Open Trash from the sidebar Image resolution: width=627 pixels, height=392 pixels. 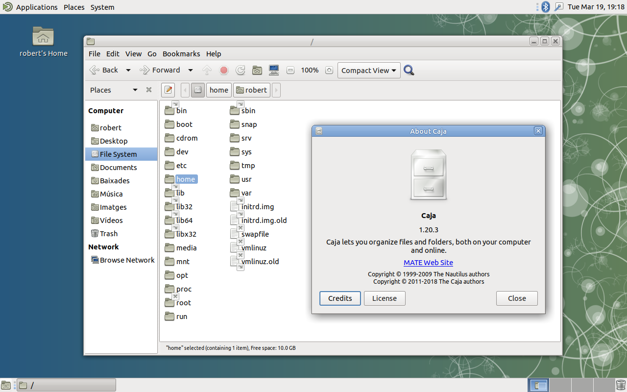(121, 234)
